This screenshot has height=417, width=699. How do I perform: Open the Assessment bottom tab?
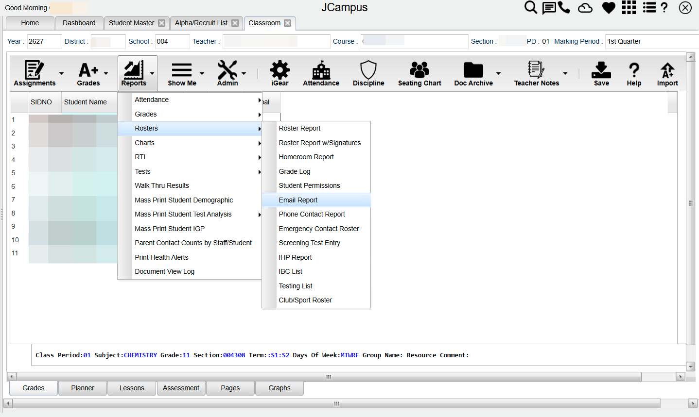pyautogui.click(x=181, y=388)
